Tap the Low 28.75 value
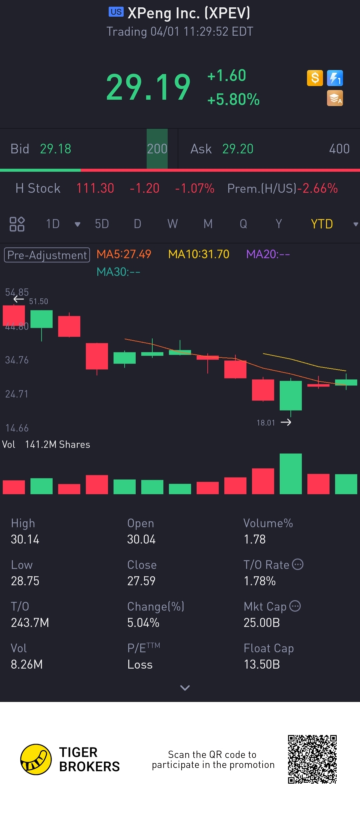This screenshot has height=817, width=360. 25,581
